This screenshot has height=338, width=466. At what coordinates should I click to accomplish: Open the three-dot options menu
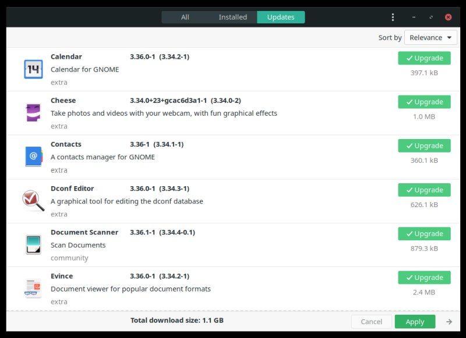(x=393, y=17)
